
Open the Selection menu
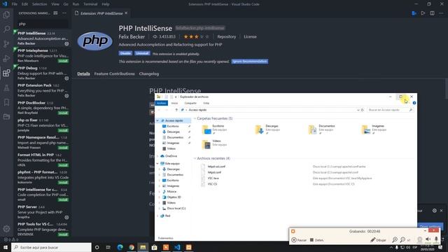[39, 4]
